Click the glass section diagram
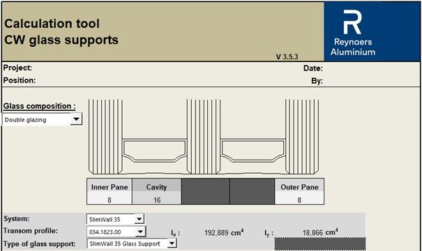 tap(204, 137)
